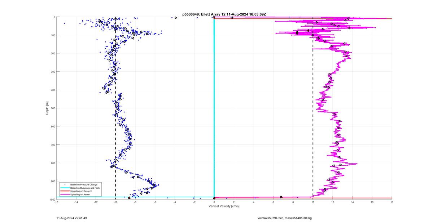Click the depth-axis tick label '1000'
Image resolution: width=433 pixels, height=224 pixels.
point(52,199)
